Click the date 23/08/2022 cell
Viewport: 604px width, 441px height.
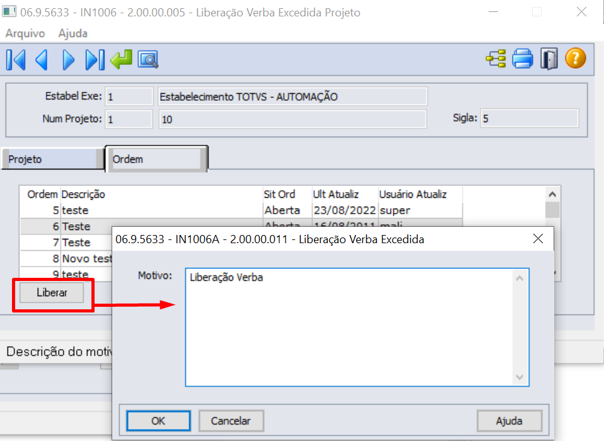(345, 210)
